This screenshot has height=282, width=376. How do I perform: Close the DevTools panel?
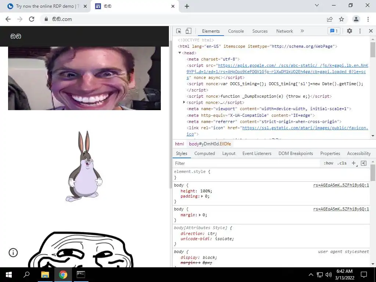tap(371, 31)
